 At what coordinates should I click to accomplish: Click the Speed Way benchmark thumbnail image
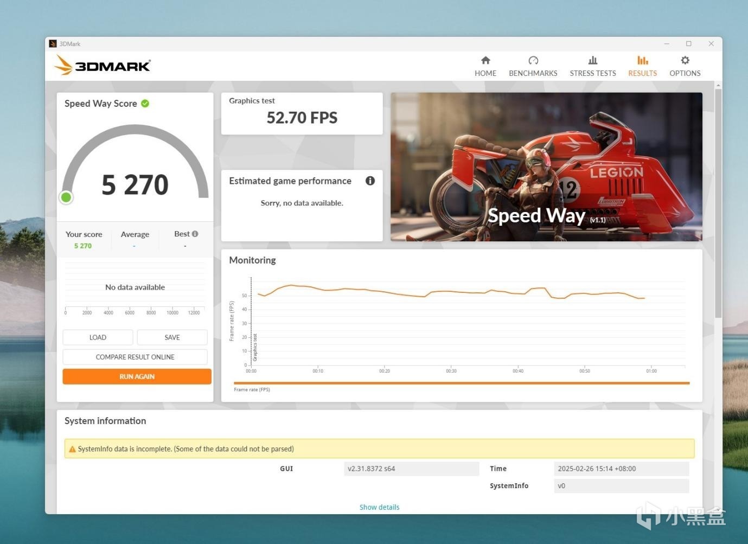point(546,167)
